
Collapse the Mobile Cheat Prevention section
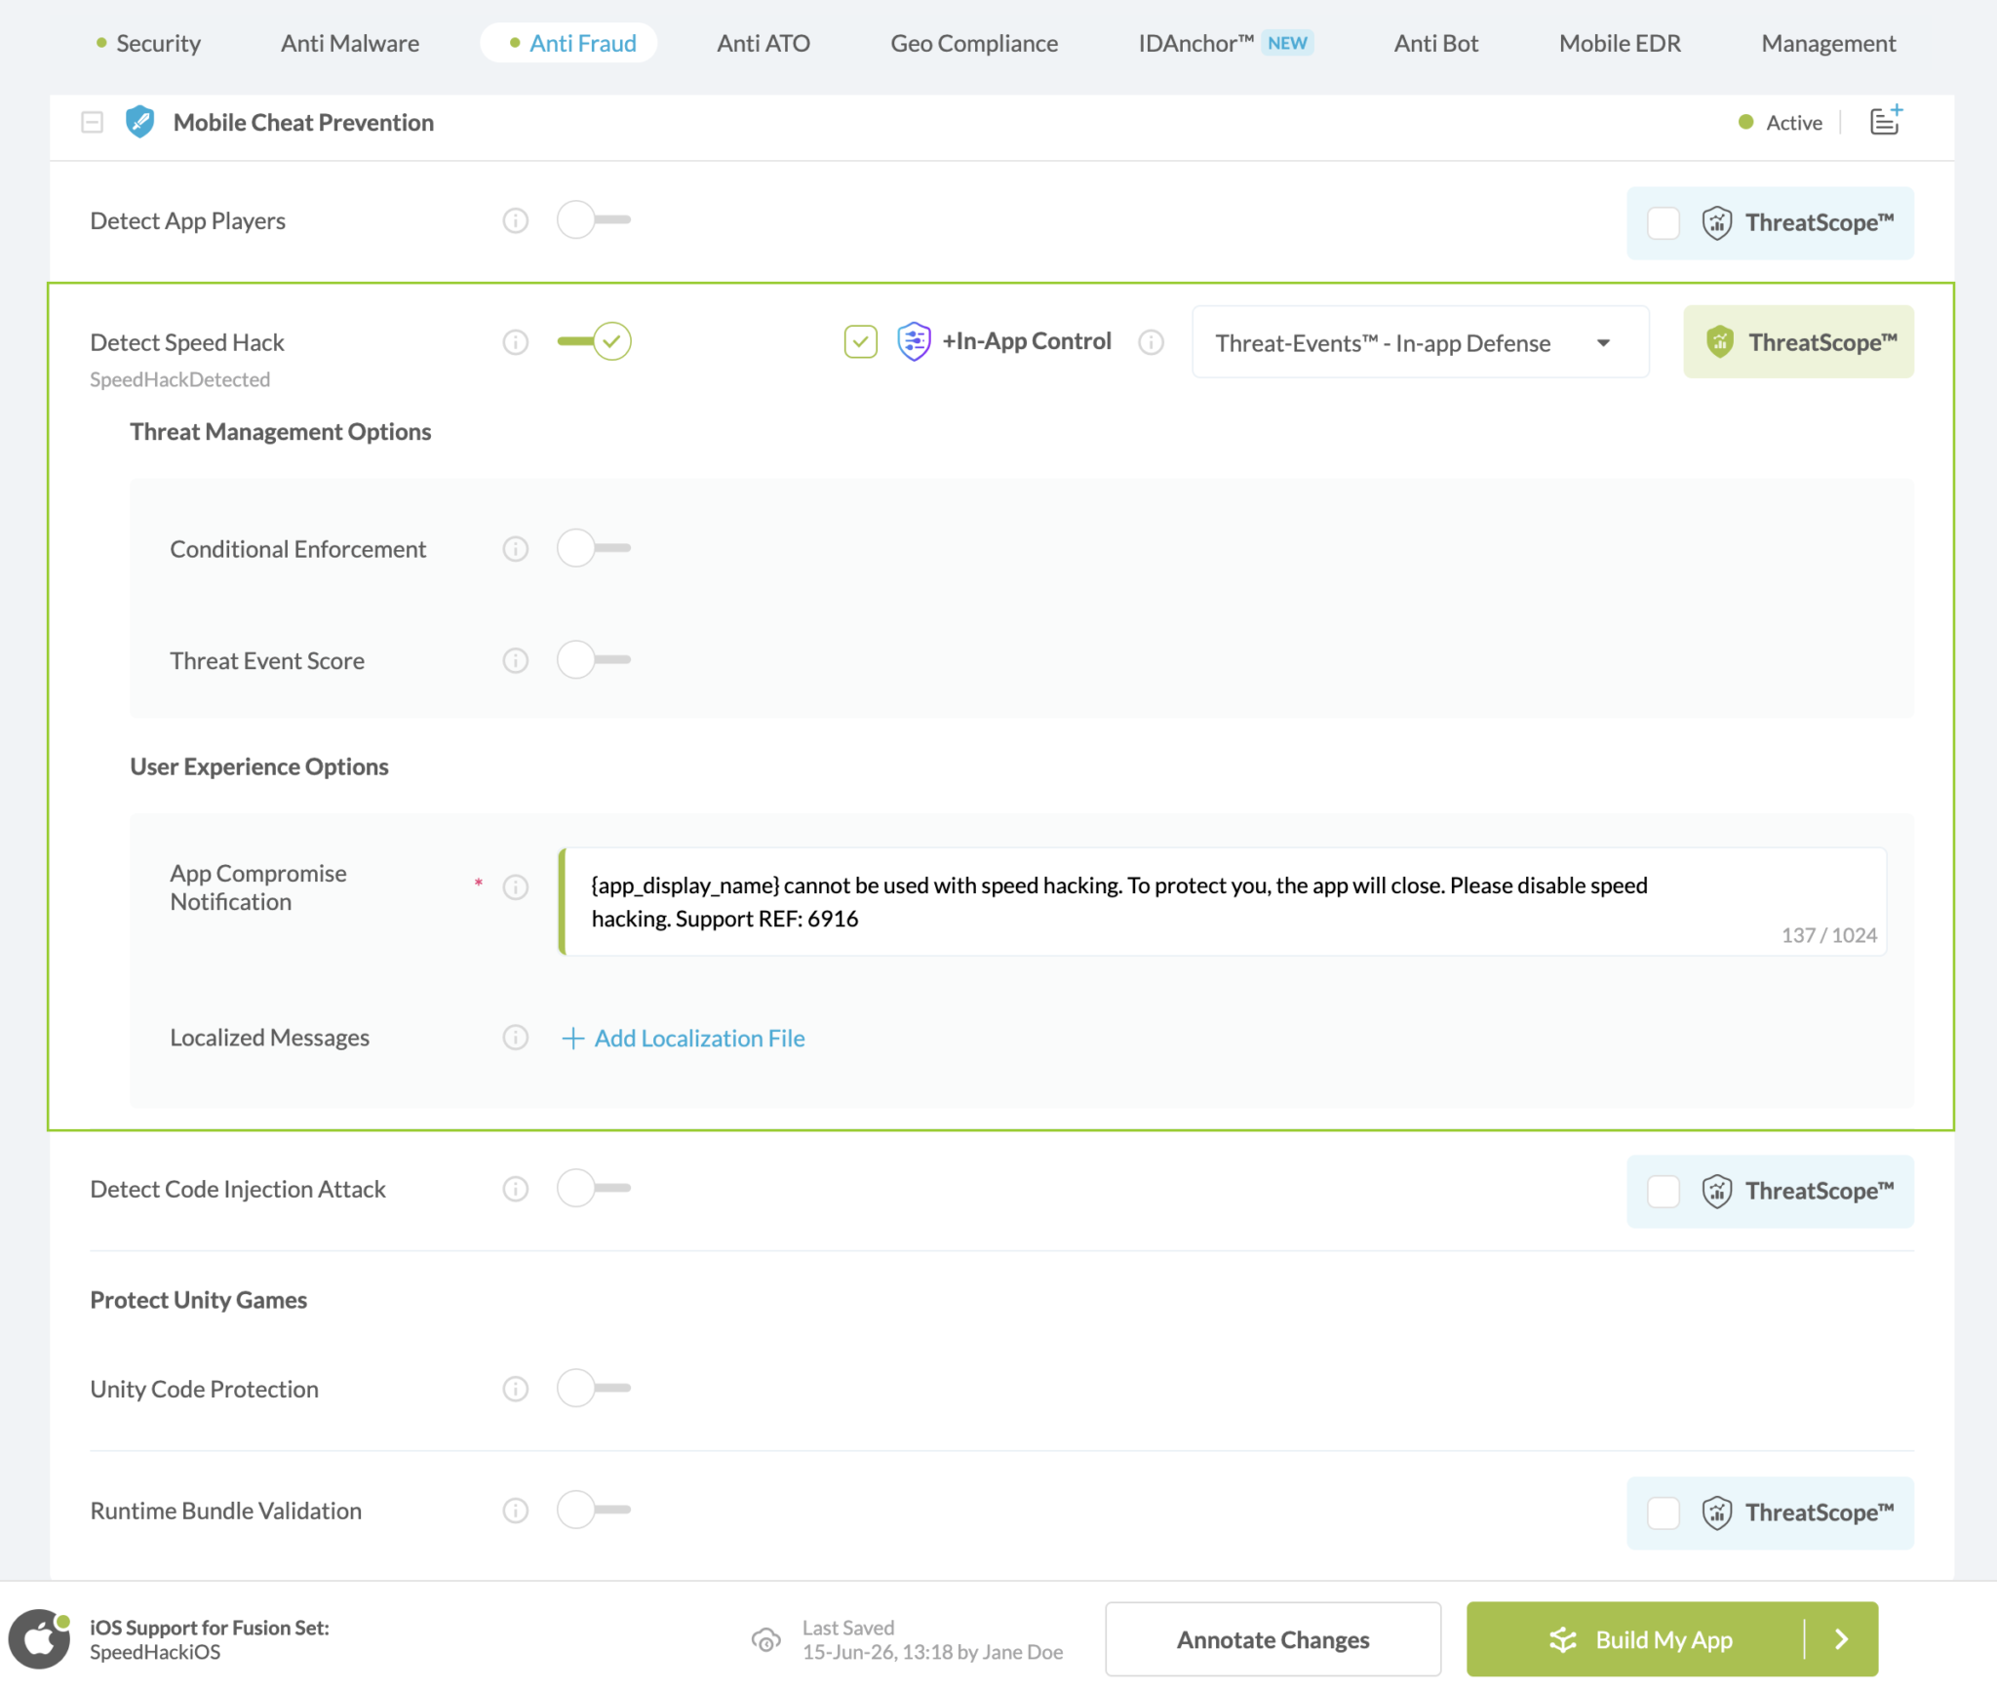coord(92,122)
